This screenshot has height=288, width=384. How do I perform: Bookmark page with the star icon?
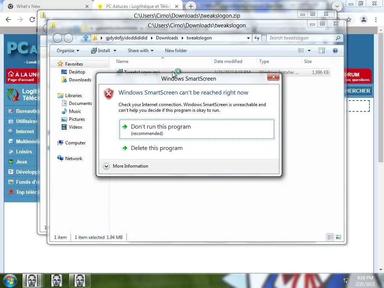349,19
